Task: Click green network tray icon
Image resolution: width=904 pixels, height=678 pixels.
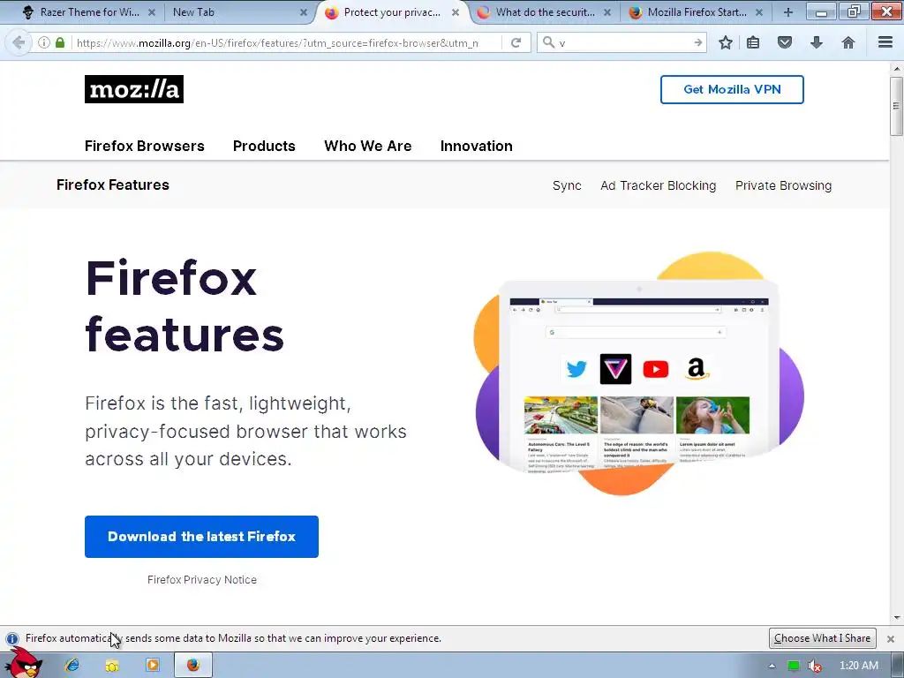Action: (794, 666)
